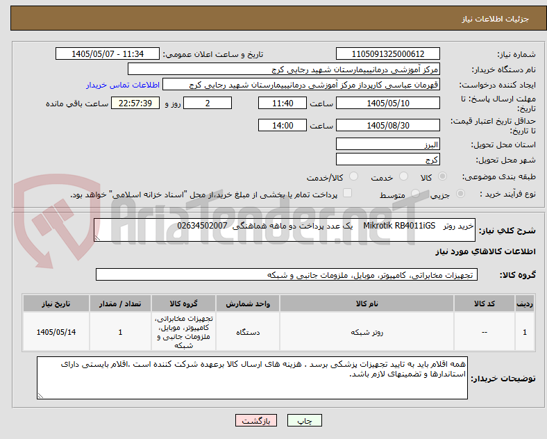Click the دستگاه unit cell
This screenshot has height=439, width=547.
click(248, 332)
